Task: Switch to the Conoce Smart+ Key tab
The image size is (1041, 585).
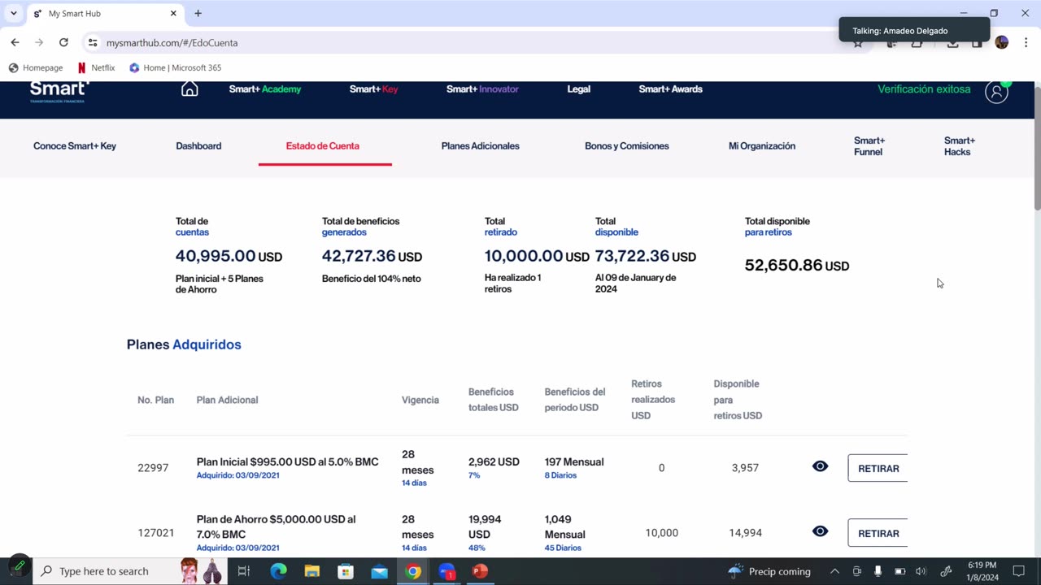Action: point(75,146)
